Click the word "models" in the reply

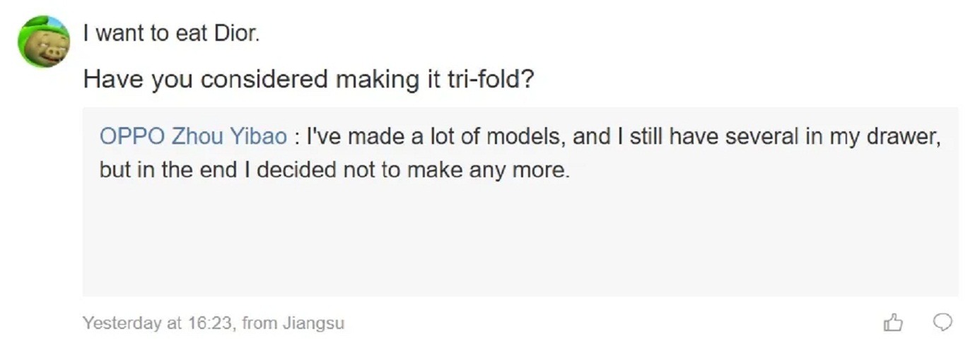coord(522,136)
